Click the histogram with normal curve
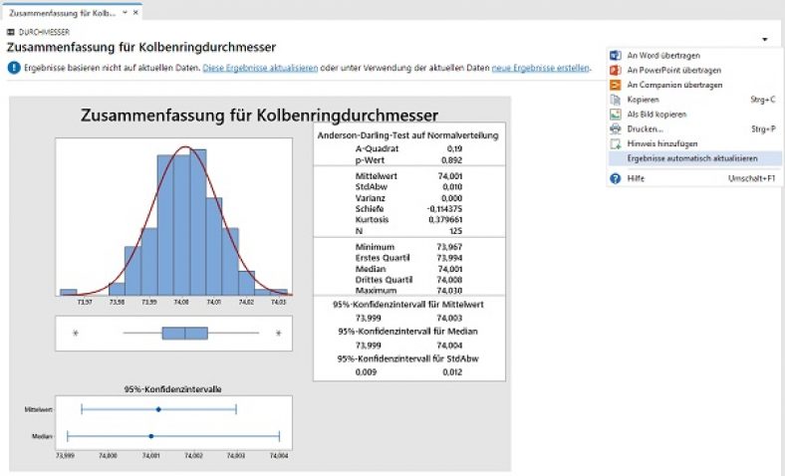This screenshot has height=476, width=785. coord(173,217)
